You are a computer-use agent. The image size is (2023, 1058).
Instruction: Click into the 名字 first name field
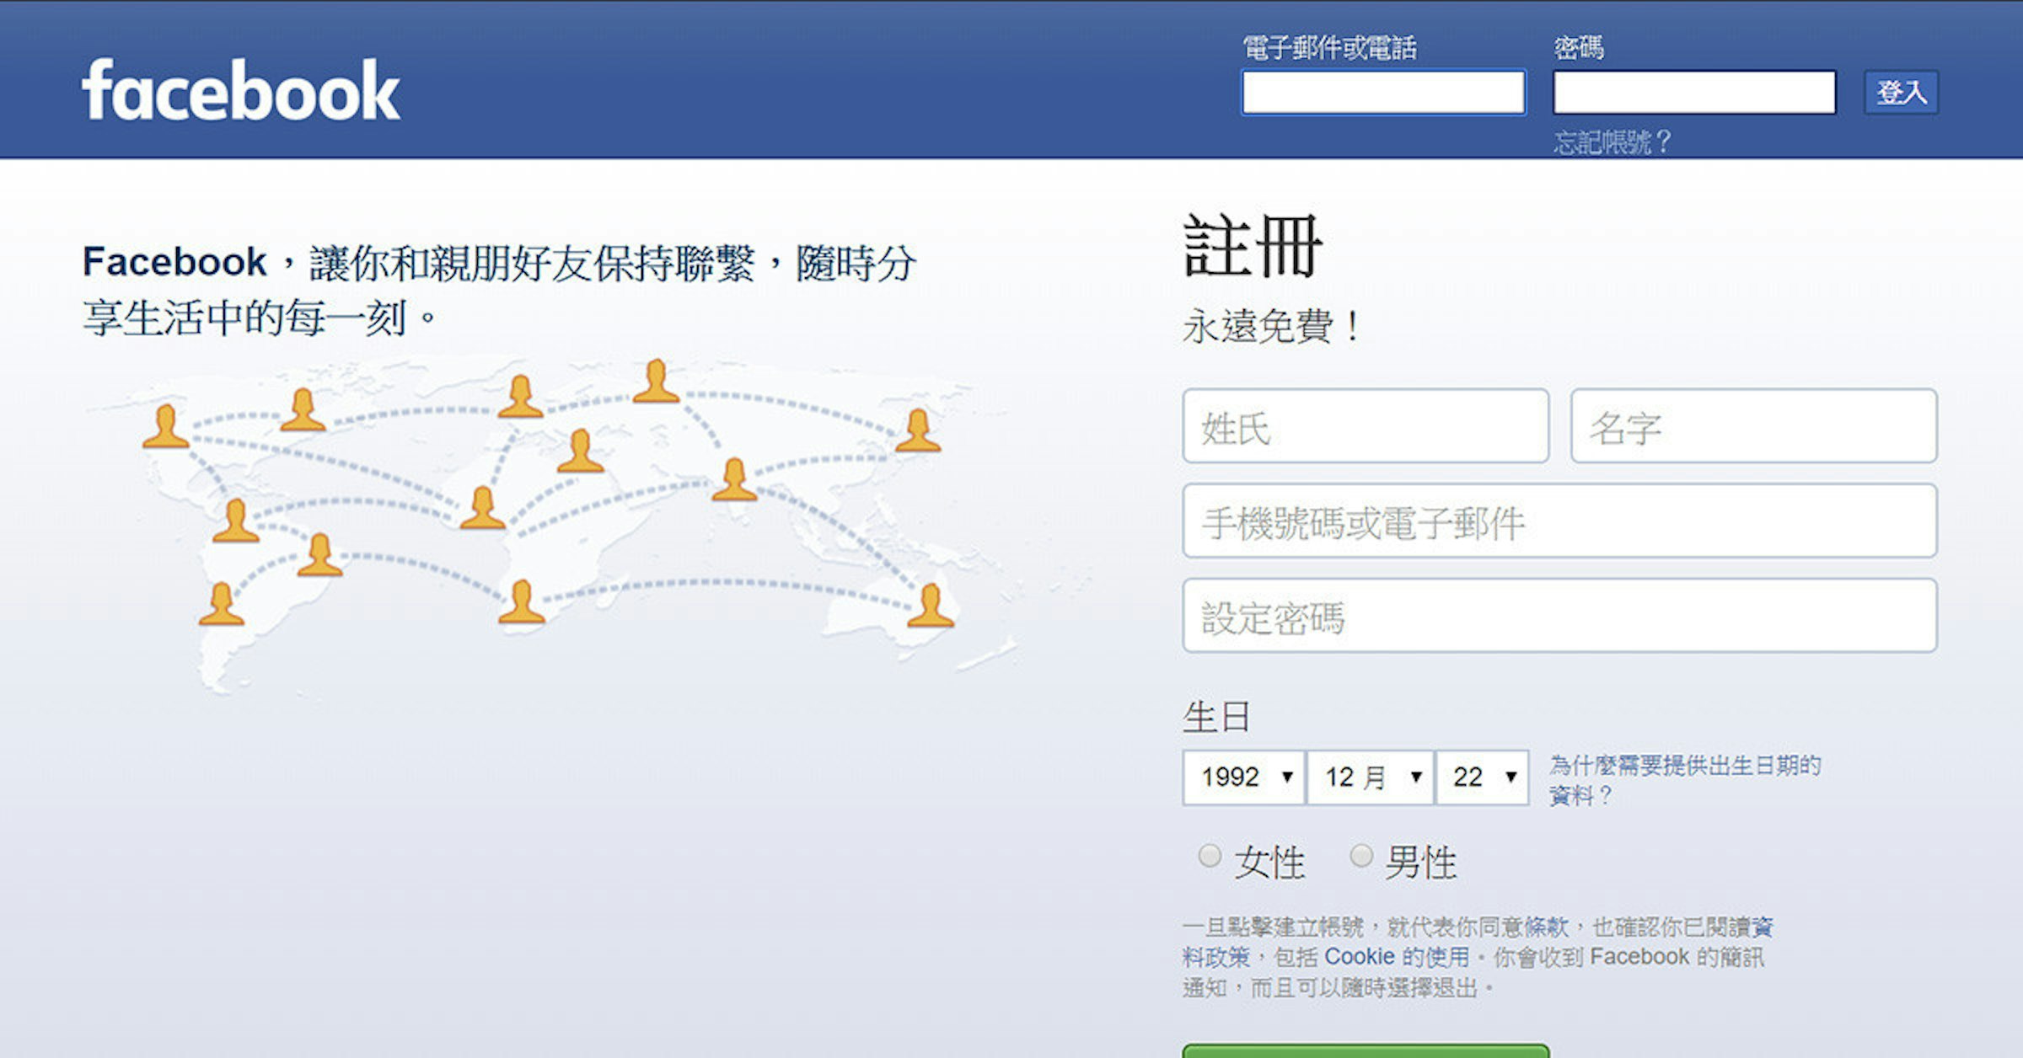click(1754, 426)
